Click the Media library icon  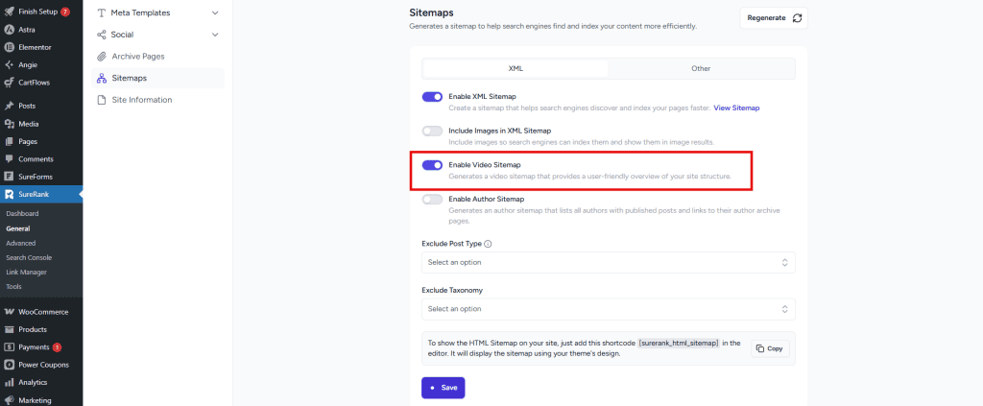click(9, 124)
